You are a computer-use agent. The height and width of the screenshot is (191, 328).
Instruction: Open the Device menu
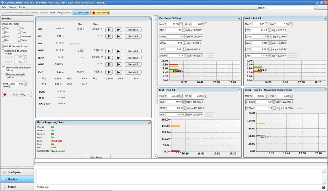pyautogui.click(x=12, y=7)
